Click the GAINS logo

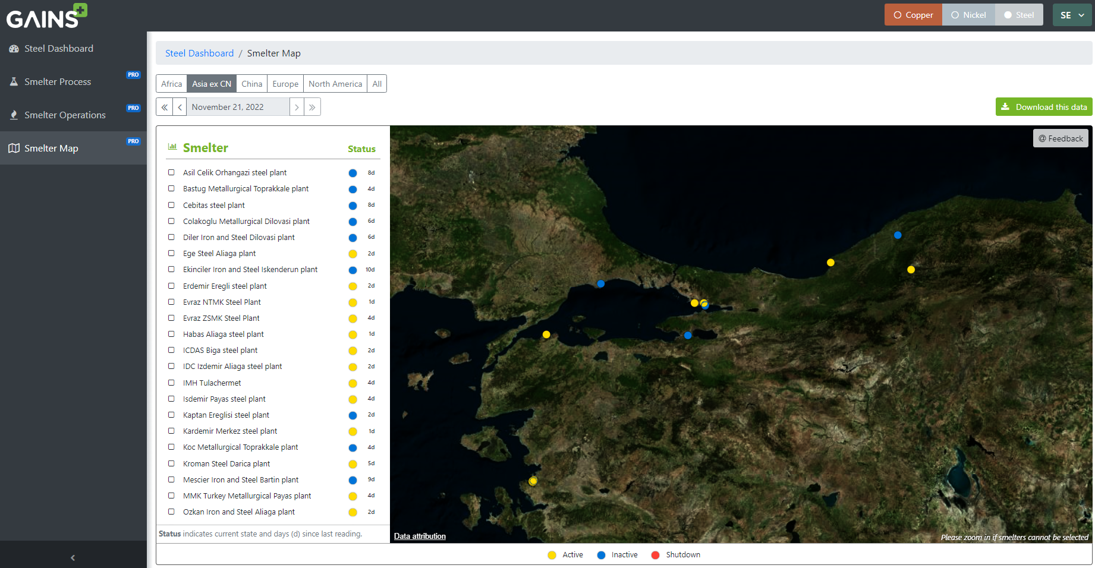click(47, 16)
